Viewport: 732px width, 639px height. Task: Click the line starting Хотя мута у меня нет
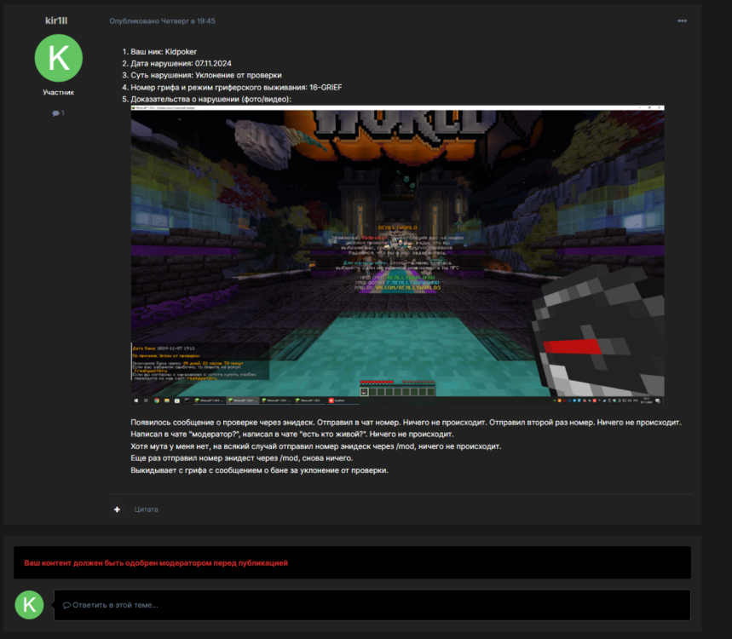316,446
